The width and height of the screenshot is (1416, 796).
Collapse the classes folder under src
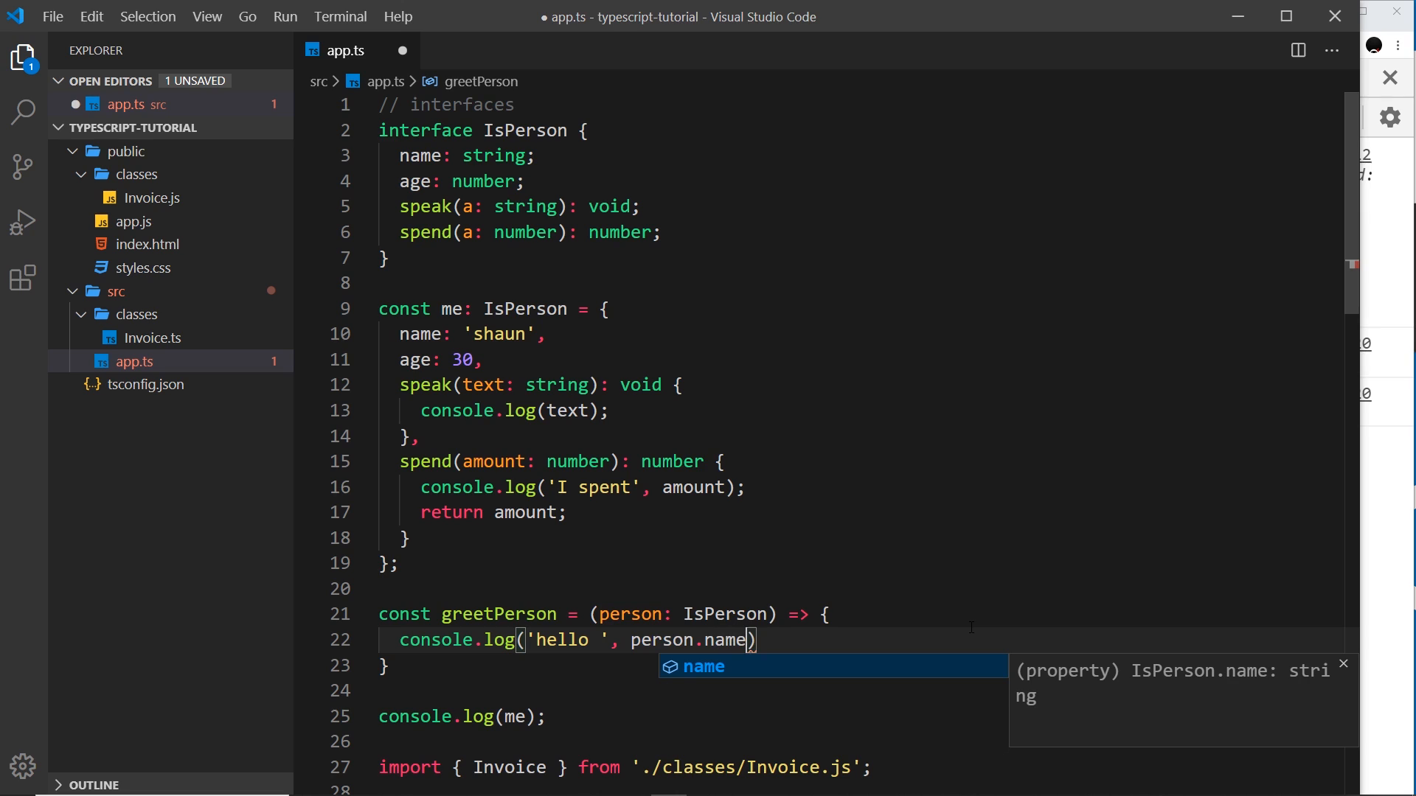[x=82, y=315]
